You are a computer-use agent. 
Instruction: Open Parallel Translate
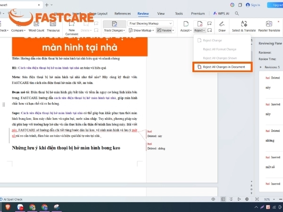tap(269, 27)
